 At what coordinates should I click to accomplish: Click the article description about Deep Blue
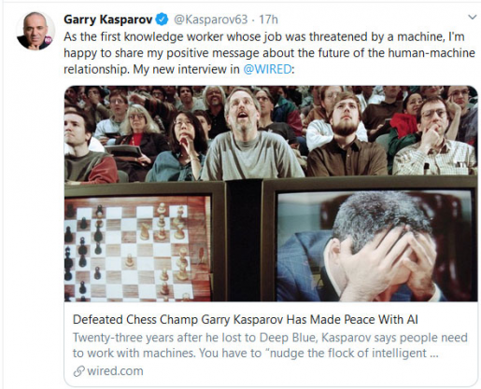click(x=270, y=345)
